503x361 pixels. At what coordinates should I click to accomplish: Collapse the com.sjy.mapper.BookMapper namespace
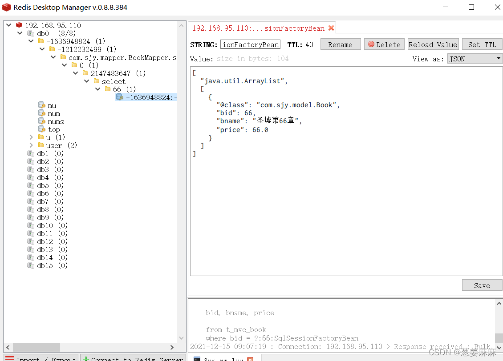point(53,57)
